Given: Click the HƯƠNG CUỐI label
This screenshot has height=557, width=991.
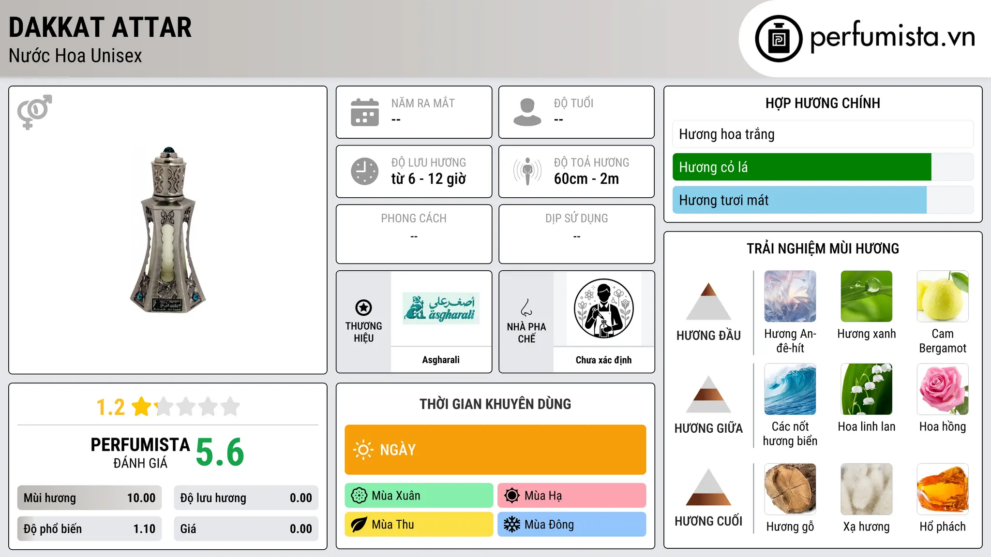Looking at the screenshot, I should (708, 521).
